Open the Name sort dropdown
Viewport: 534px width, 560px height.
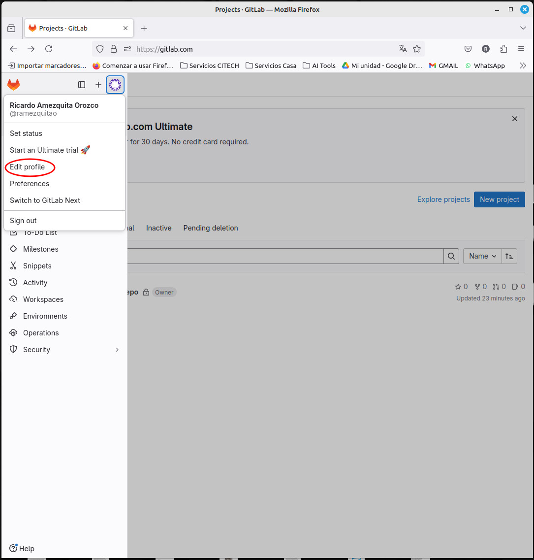tap(482, 256)
